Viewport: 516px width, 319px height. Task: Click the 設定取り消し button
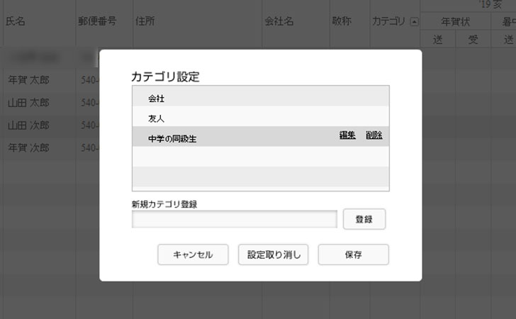(273, 254)
